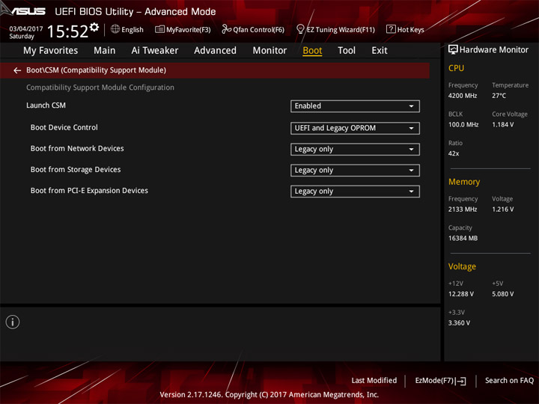Click the Capacity 16384 MB value
This screenshot has width=539, height=404.
click(463, 239)
